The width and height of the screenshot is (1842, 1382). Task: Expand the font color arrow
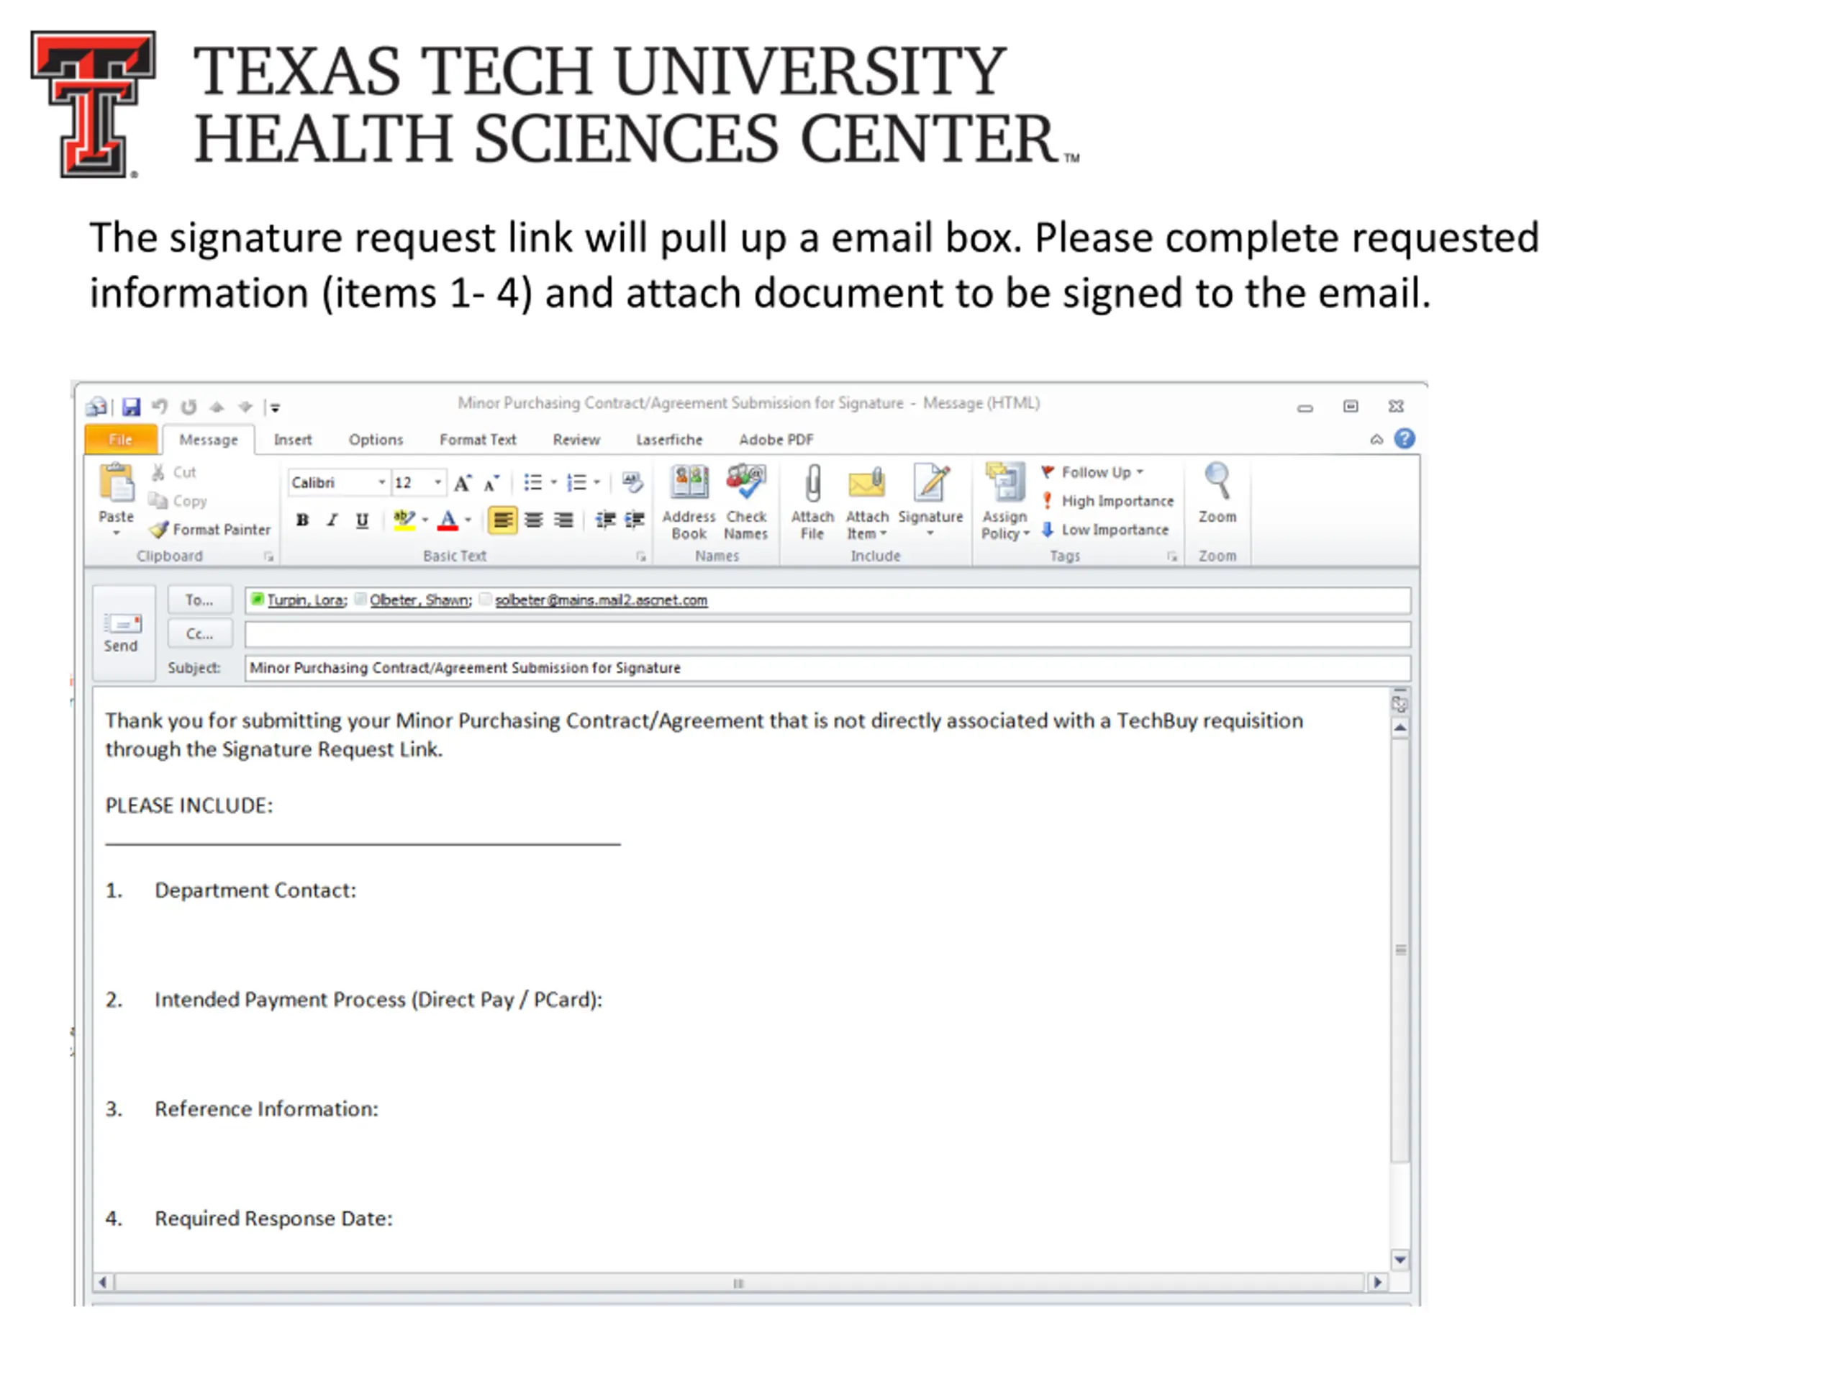468,520
